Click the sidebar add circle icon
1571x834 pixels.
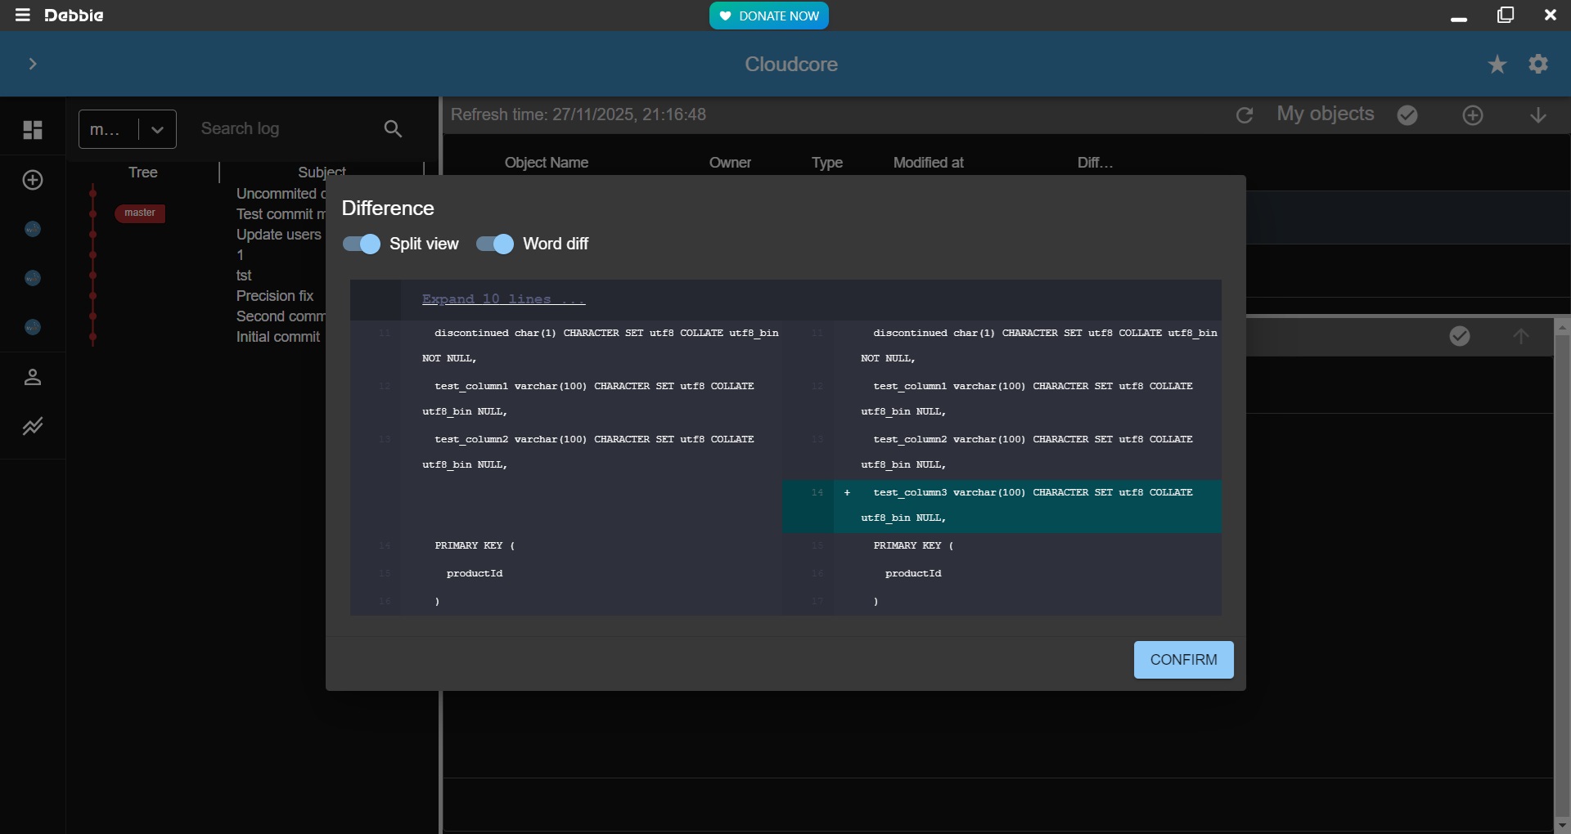(33, 180)
